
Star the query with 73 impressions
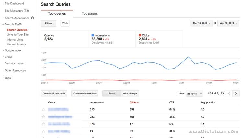click(43, 131)
